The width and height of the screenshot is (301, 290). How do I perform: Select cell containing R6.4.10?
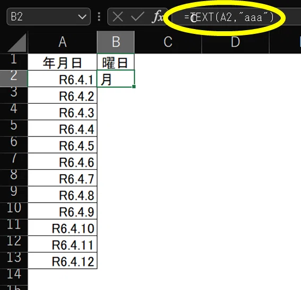(63, 228)
